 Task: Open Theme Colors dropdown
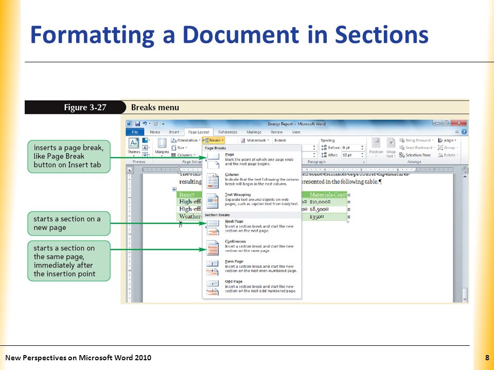click(x=146, y=140)
